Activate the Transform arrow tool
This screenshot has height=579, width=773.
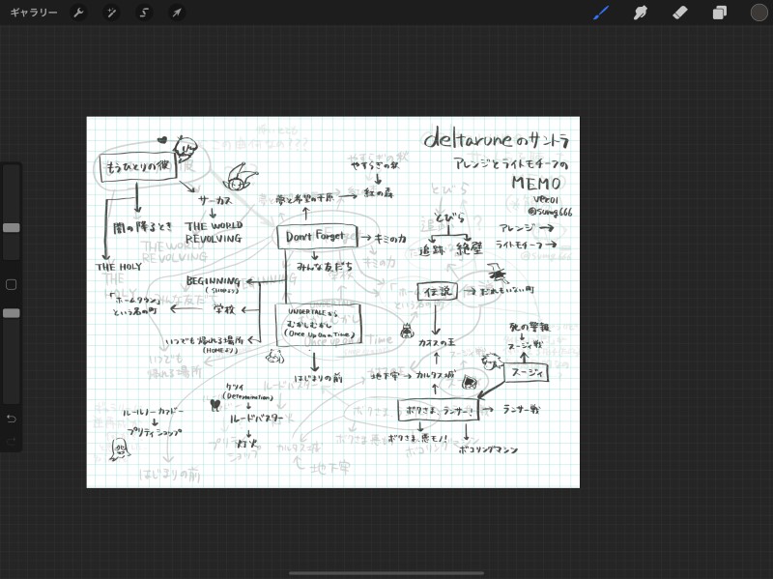177,13
